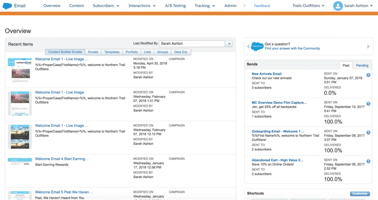This screenshot has width=378, height=200.
Task: Expand the Tracking menu dropdown
Action: [214, 6]
